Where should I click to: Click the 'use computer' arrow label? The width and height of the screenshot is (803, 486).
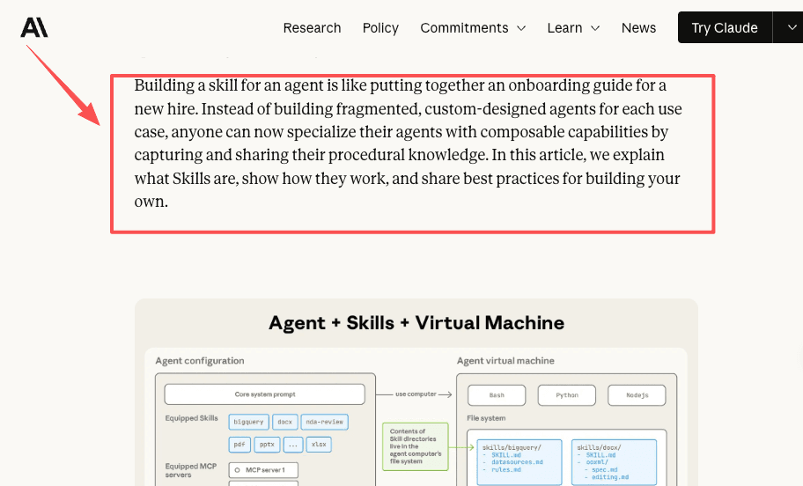[x=416, y=394]
